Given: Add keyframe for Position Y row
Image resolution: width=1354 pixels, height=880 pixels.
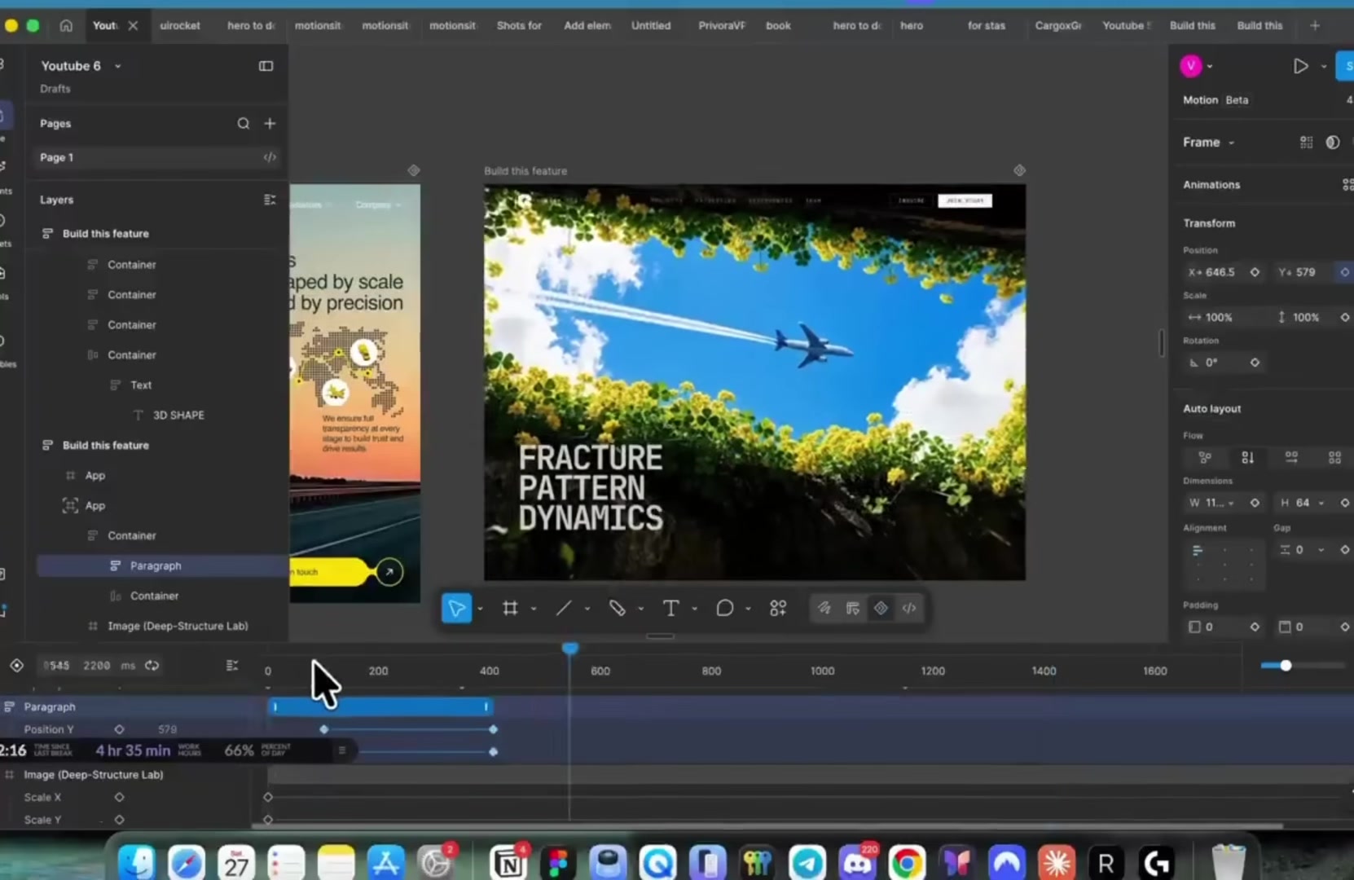Looking at the screenshot, I should pyautogui.click(x=119, y=729).
